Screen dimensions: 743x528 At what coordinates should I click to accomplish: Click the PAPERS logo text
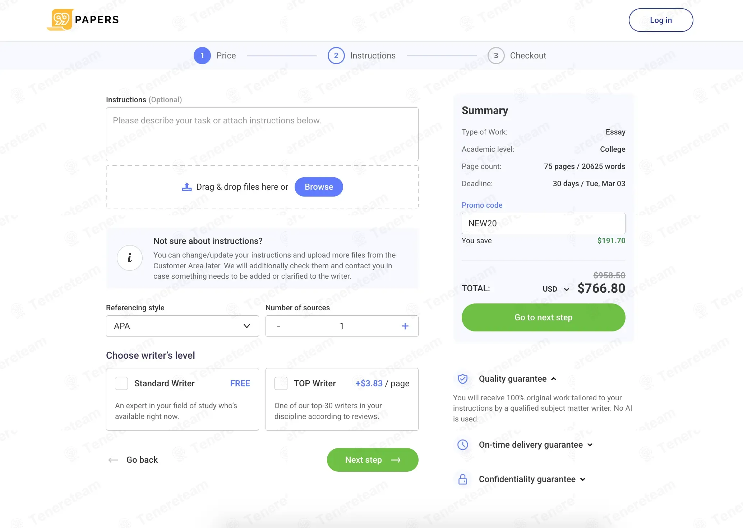97,20
